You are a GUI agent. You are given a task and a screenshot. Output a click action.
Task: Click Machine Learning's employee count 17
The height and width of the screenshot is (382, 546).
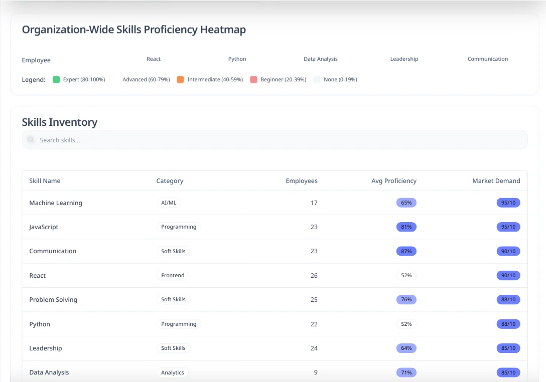pos(314,203)
